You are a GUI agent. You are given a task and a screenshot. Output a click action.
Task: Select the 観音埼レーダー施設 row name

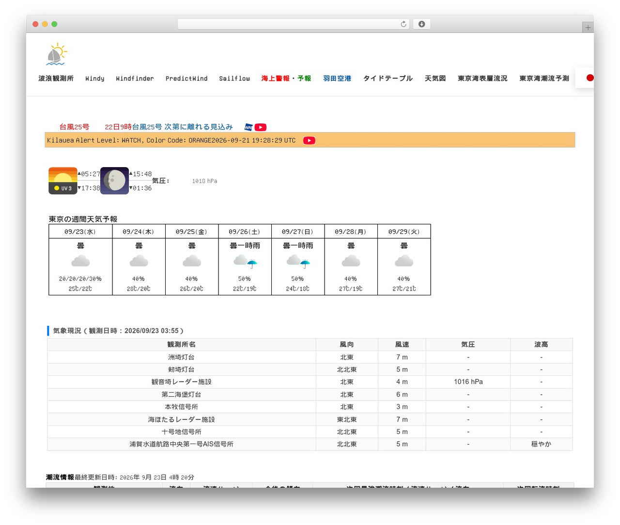181,382
